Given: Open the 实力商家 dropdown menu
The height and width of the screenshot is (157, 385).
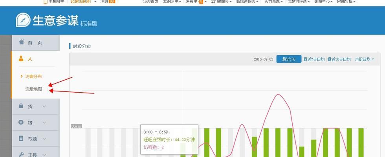Looking at the screenshot, I should pos(273,2).
